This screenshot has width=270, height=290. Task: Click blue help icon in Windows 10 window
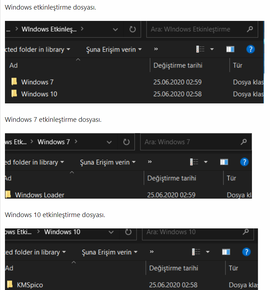tap(246, 252)
